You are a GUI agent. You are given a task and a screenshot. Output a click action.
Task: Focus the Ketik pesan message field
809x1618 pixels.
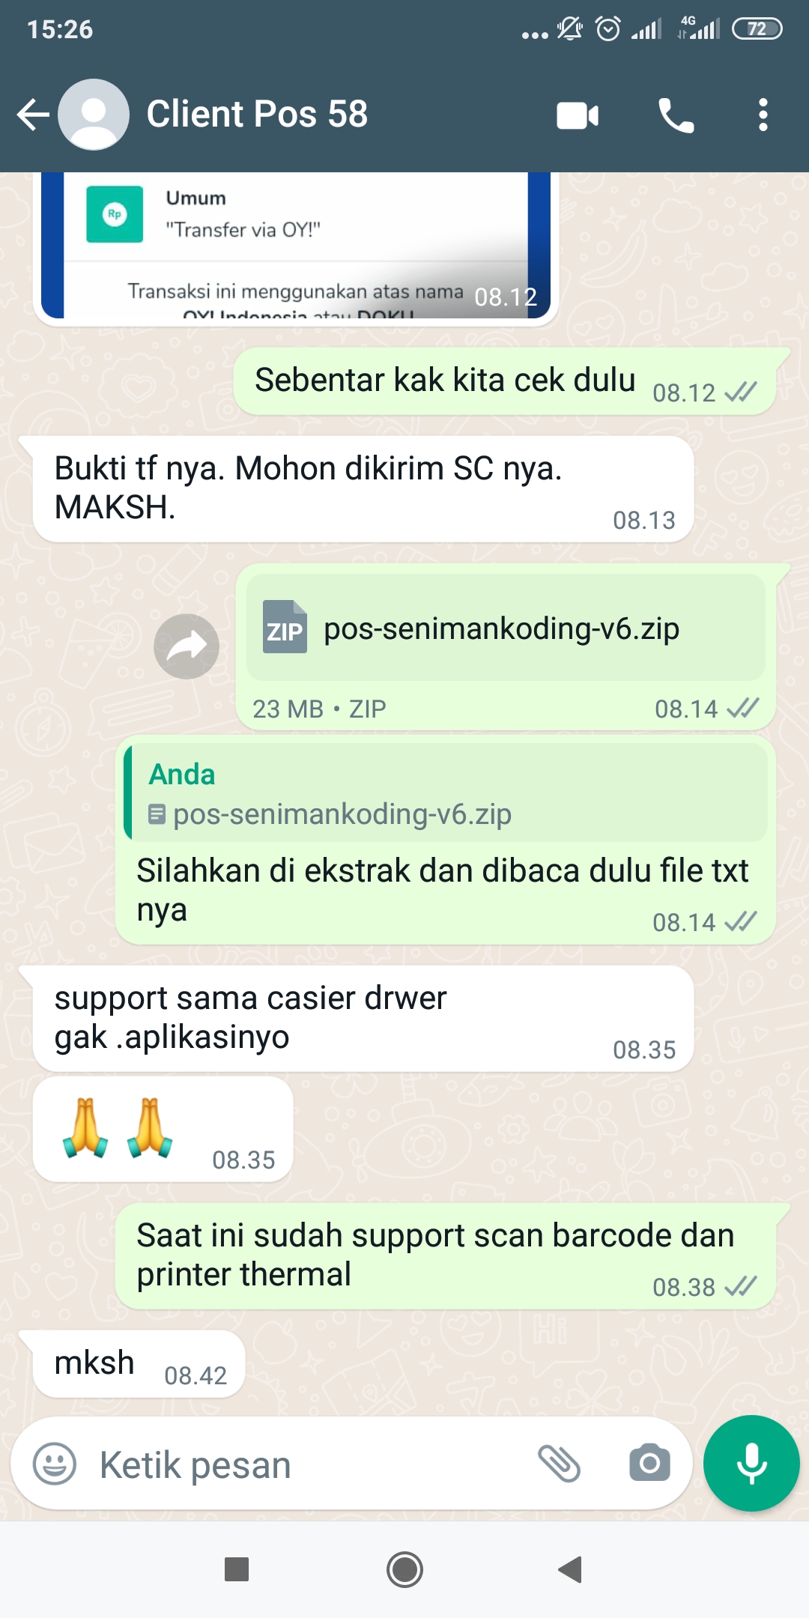click(x=307, y=1464)
